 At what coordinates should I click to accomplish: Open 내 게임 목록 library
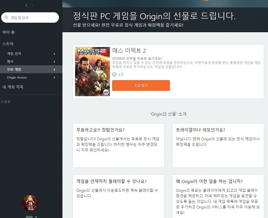coord(13,87)
